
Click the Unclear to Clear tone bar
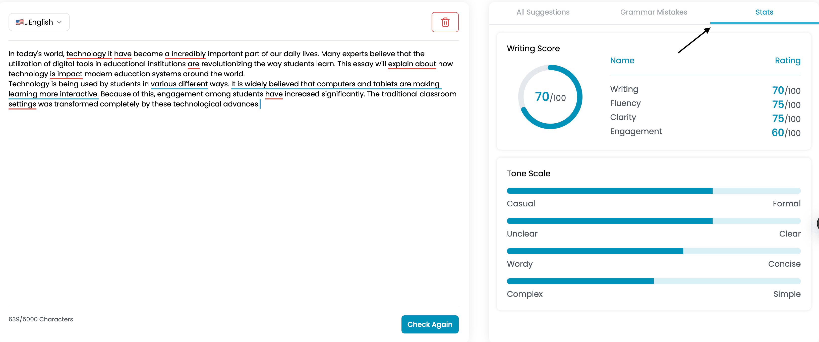tap(654, 221)
